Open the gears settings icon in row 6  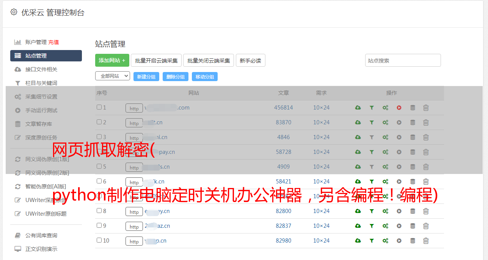click(x=385, y=182)
